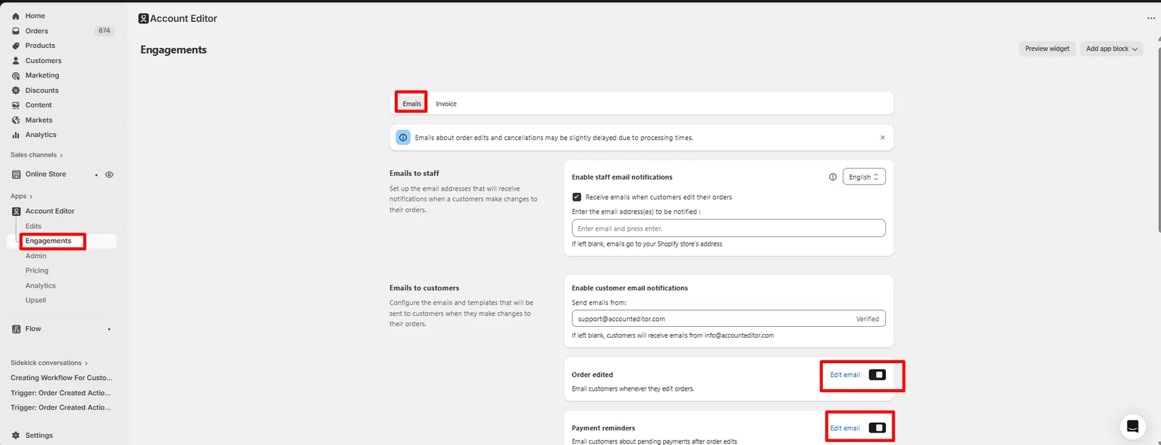Select the Products tag icon
The height and width of the screenshot is (445, 1161).
16,46
